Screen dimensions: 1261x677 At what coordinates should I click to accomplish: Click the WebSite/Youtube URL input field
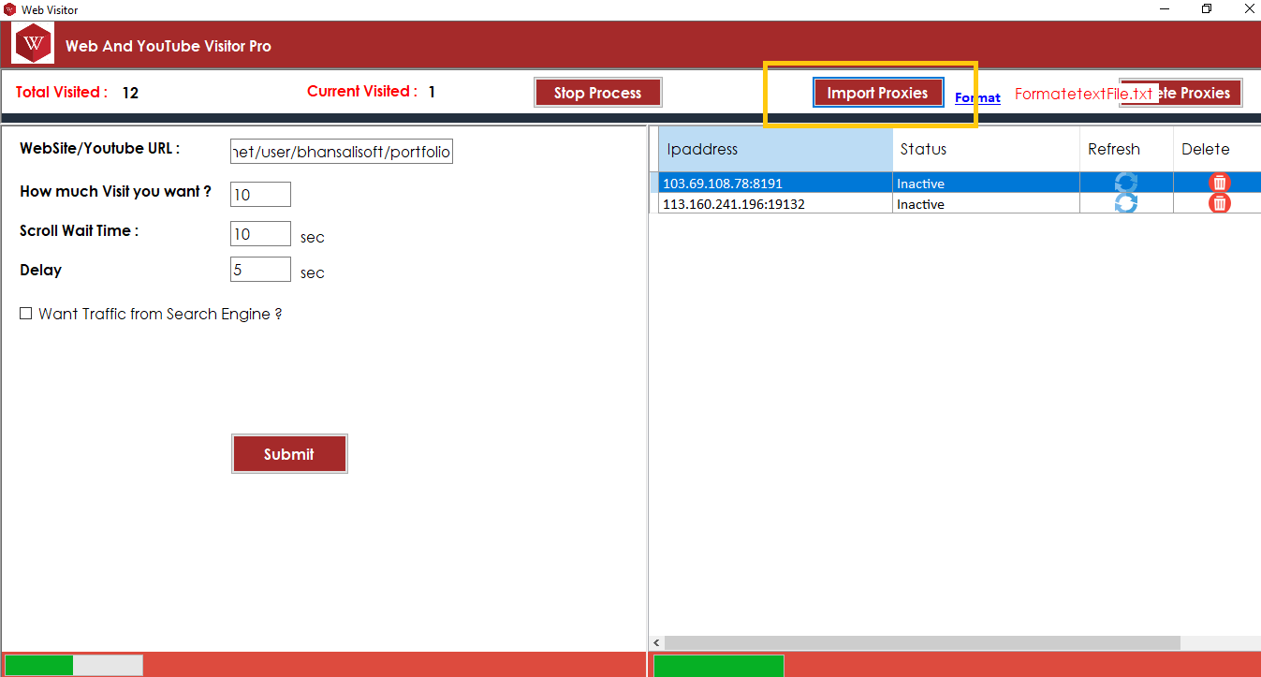point(341,152)
